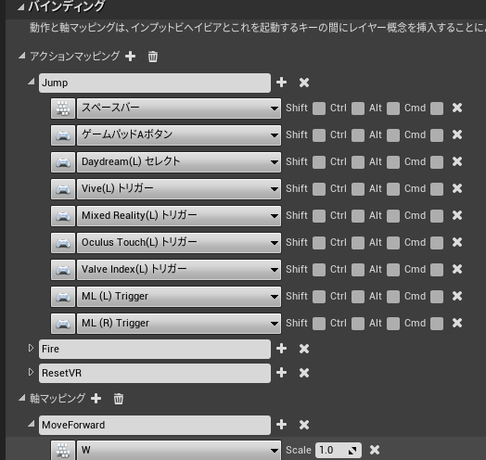This screenshot has height=460, width=486.
Task: Click the Scale 1.0 value field
Action: 339,450
